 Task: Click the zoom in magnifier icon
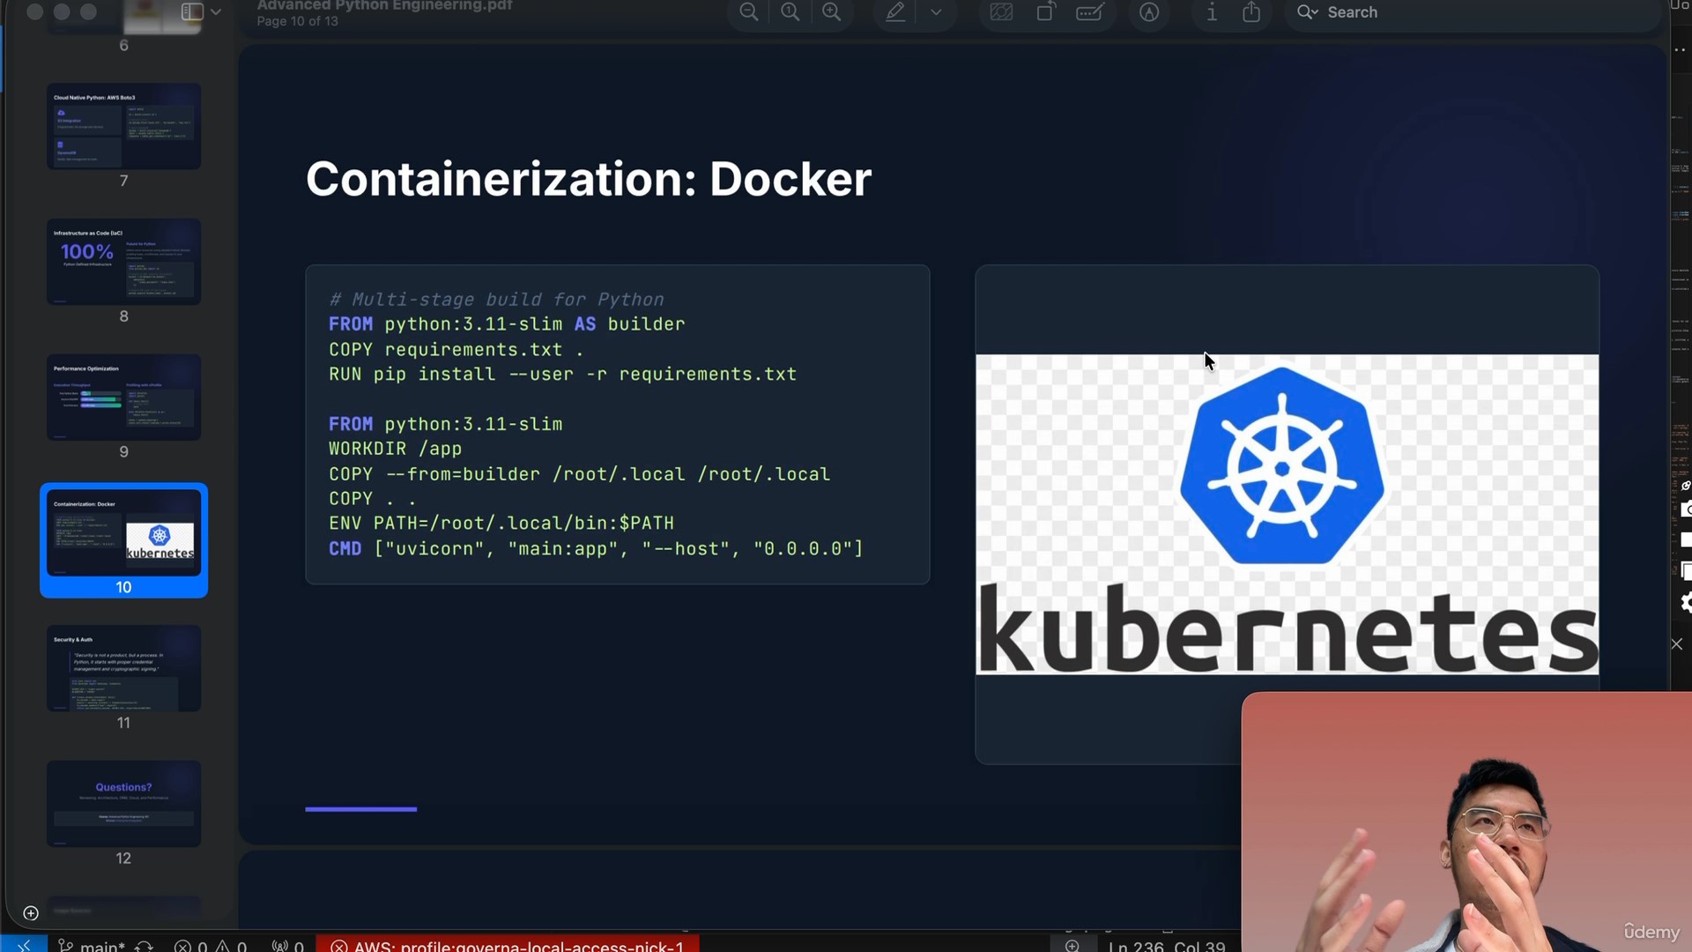click(x=832, y=12)
